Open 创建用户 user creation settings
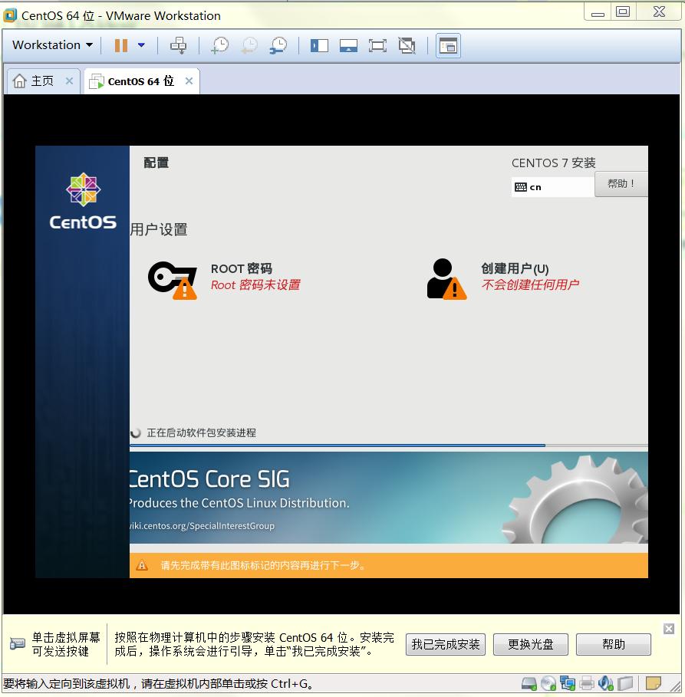The width and height of the screenshot is (685, 697). click(x=514, y=276)
